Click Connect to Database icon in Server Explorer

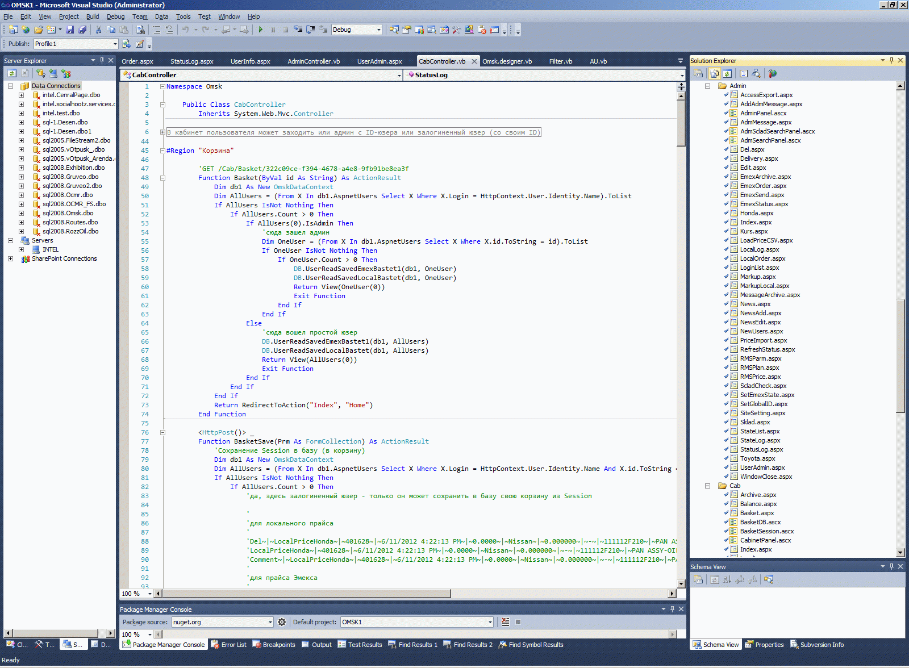point(41,73)
